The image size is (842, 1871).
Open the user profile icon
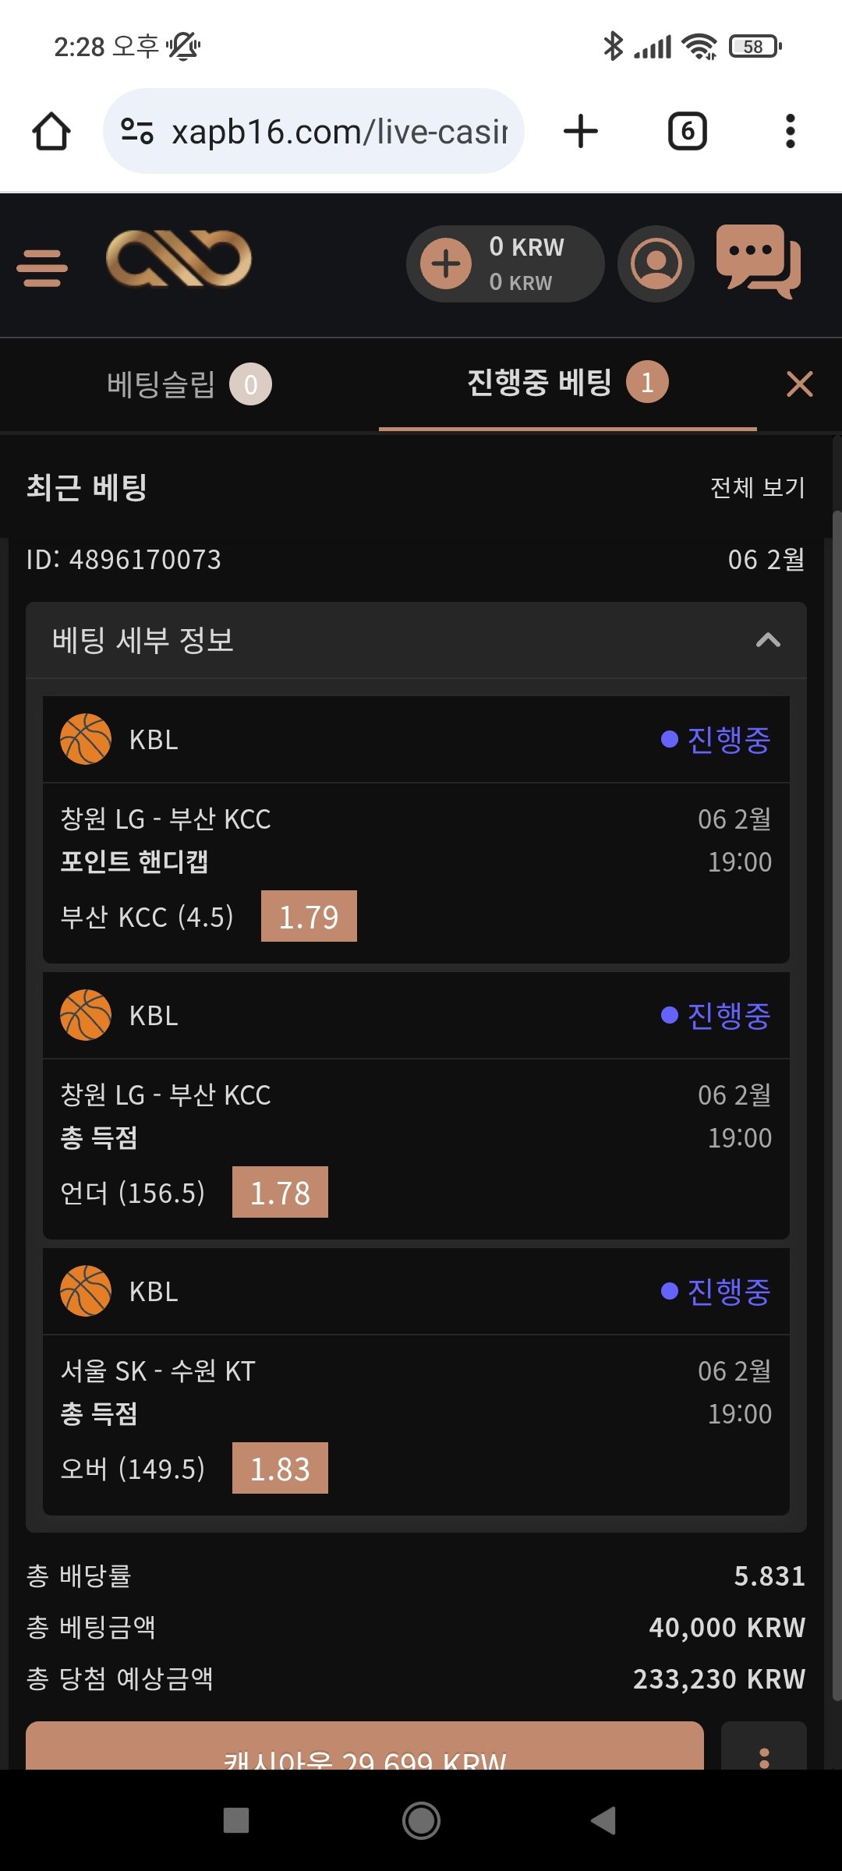(656, 263)
